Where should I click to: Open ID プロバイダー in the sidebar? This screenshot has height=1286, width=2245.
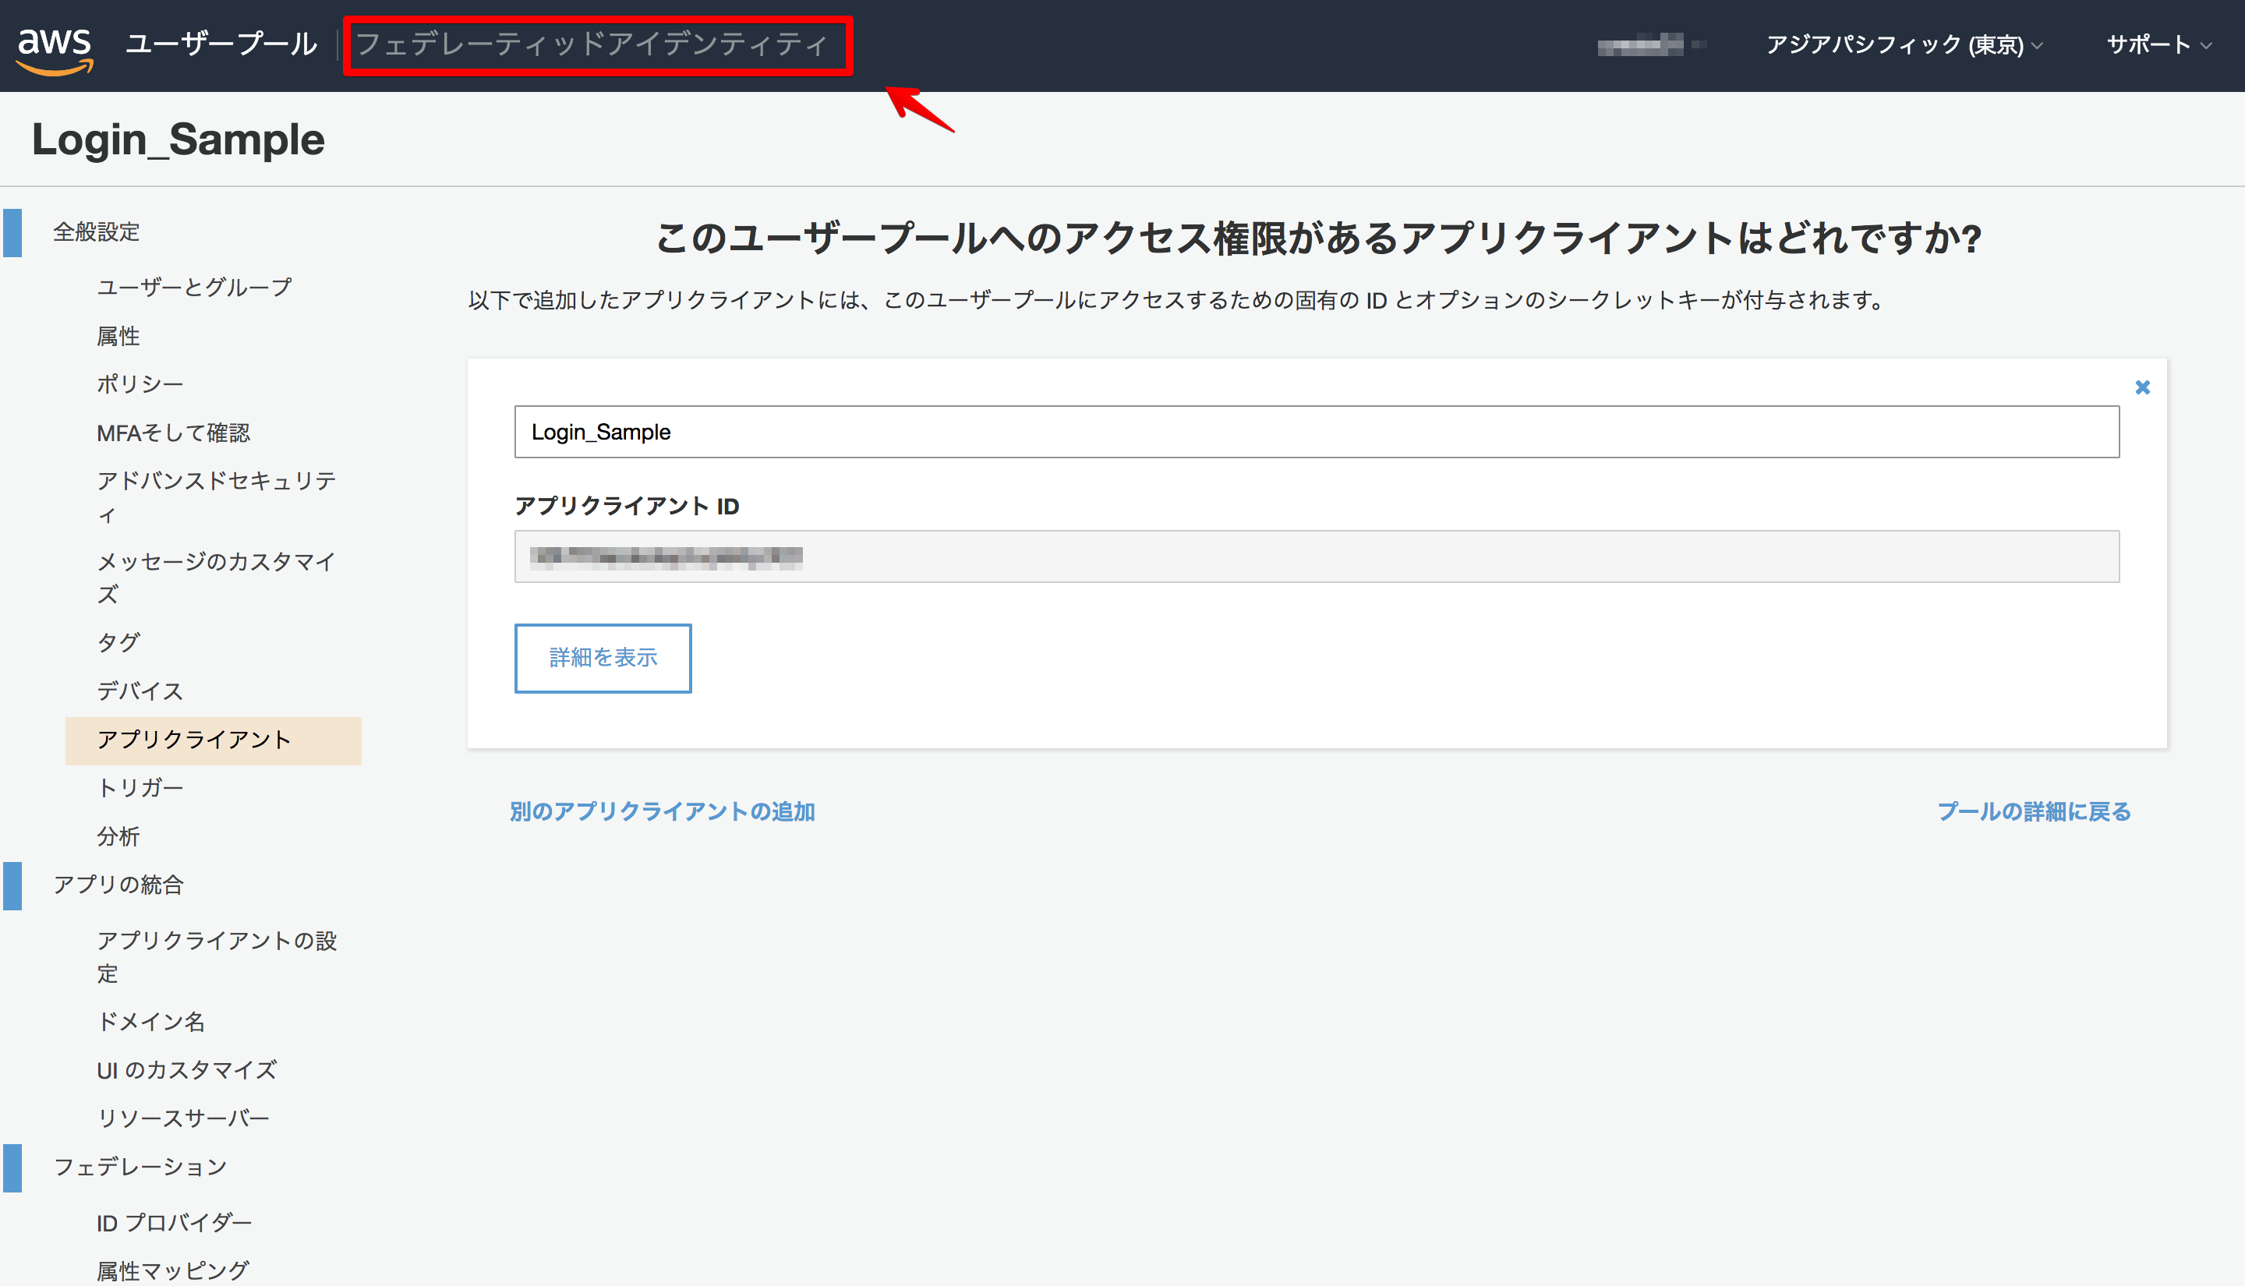point(174,1224)
